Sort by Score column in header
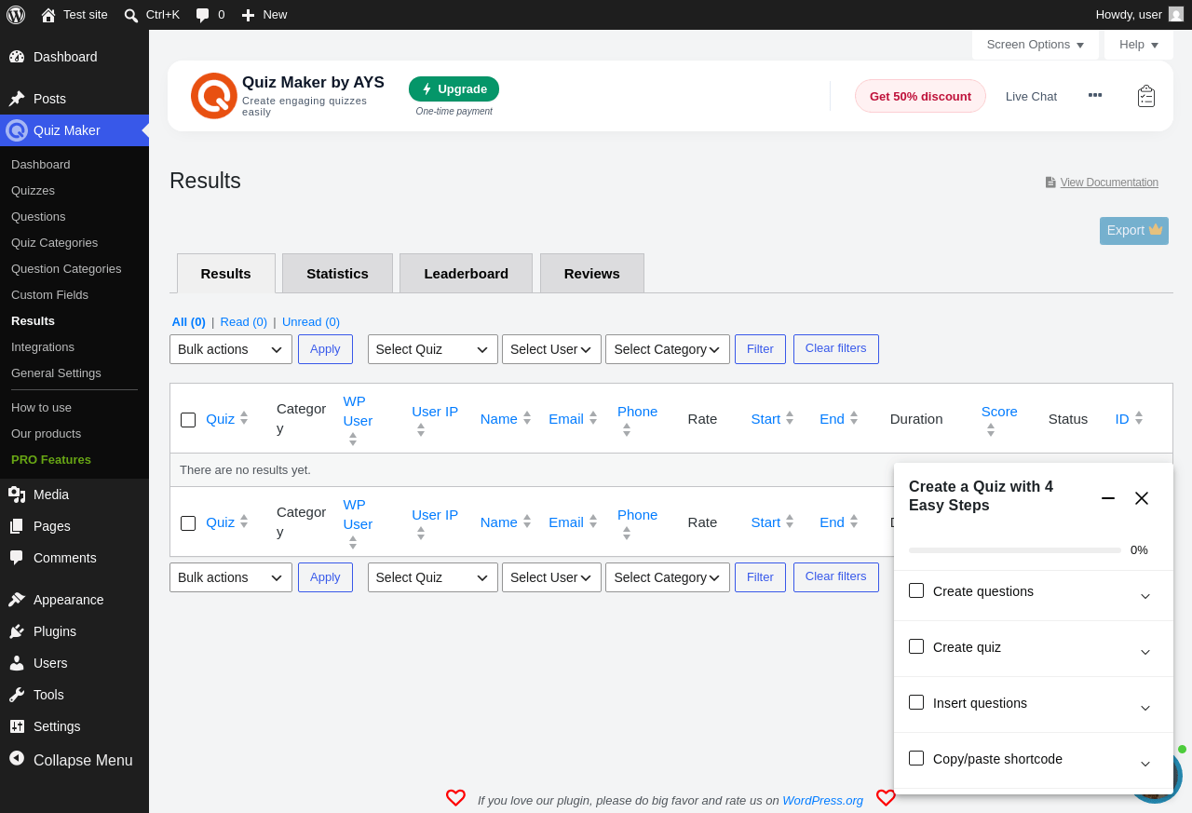The width and height of the screenshot is (1192, 813). coord(999,419)
